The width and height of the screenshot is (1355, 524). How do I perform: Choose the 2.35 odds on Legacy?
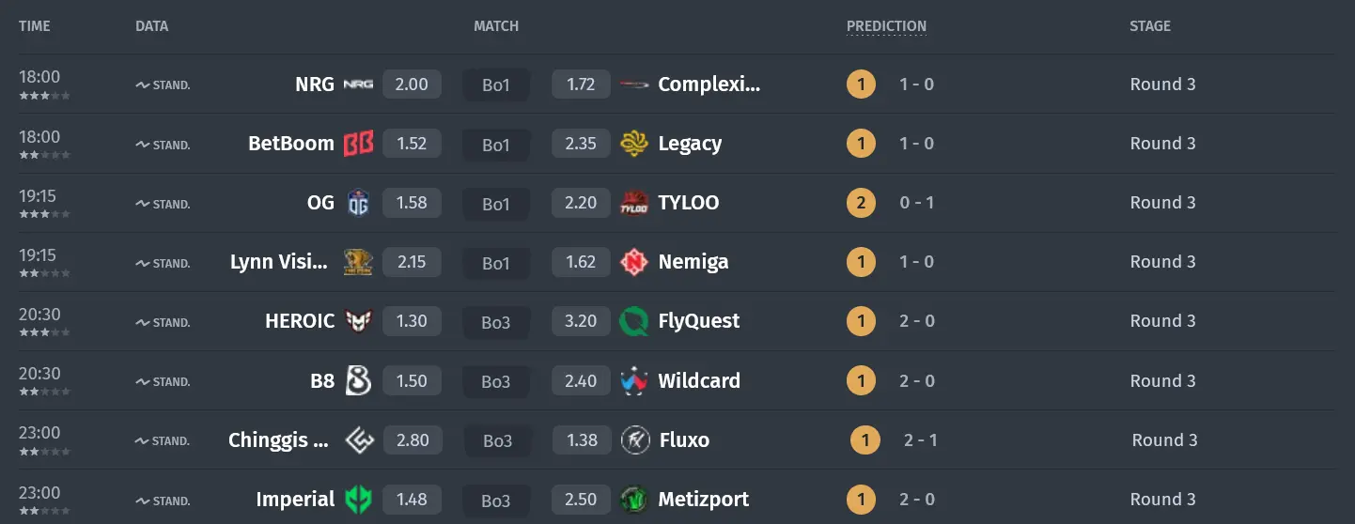pyautogui.click(x=581, y=144)
